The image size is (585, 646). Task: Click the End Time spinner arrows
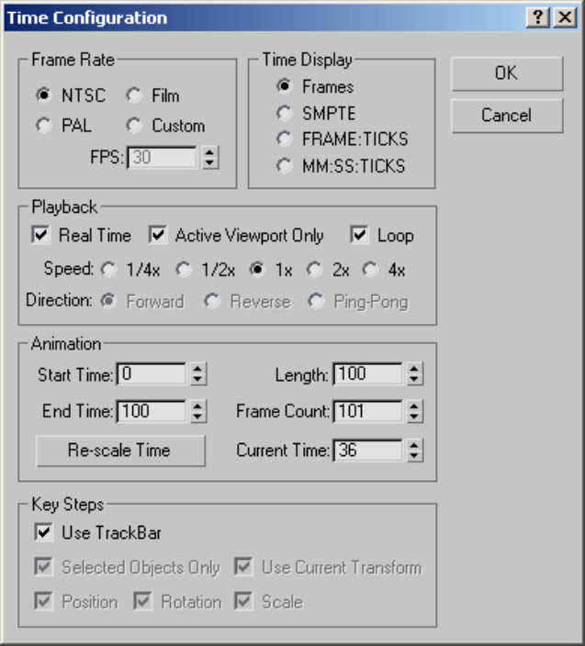point(197,411)
